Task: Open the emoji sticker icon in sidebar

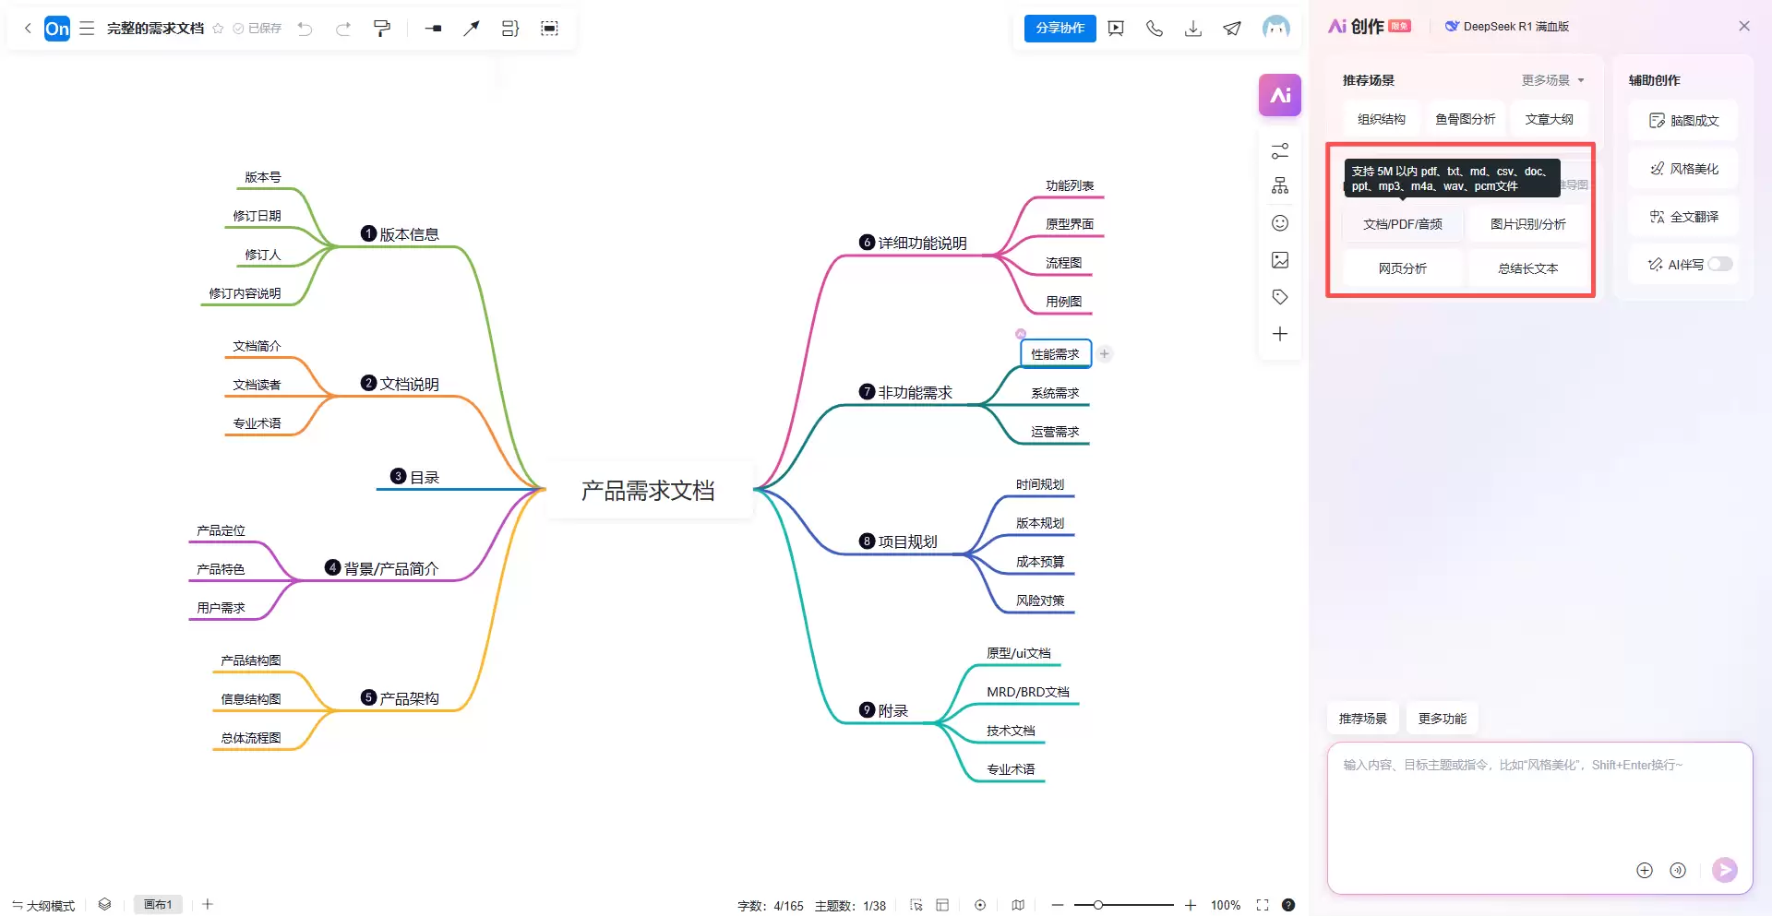Action: pyautogui.click(x=1280, y=223)
